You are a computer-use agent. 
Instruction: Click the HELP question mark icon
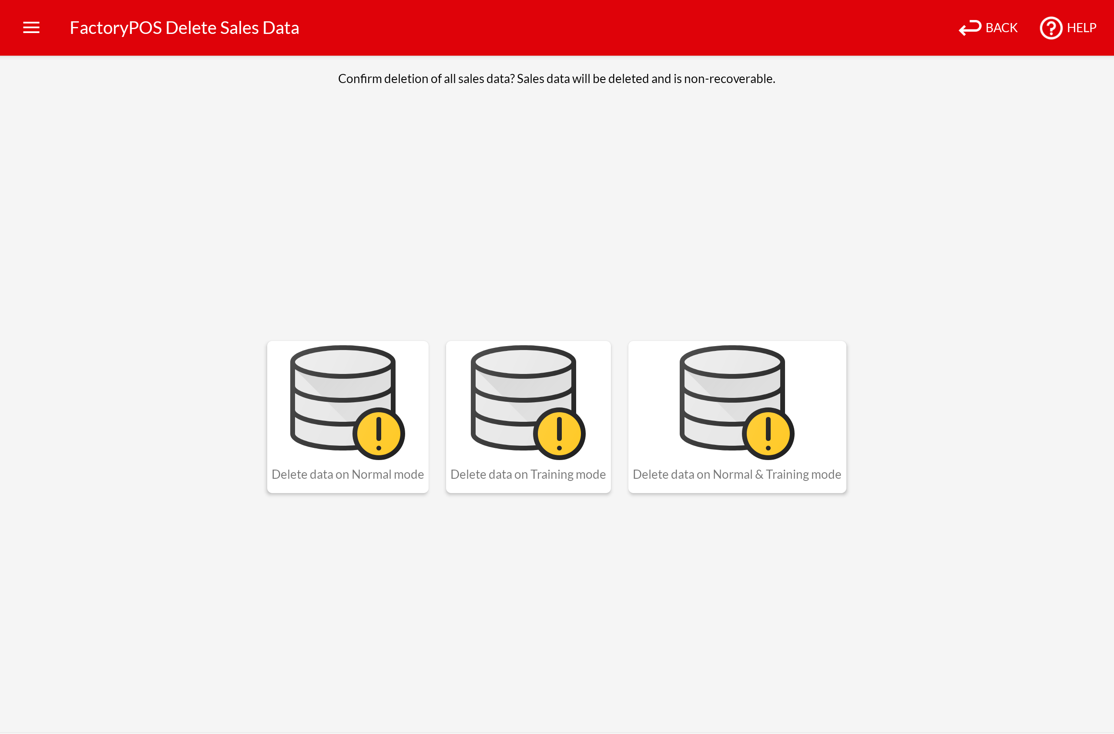pos(1051,28)
